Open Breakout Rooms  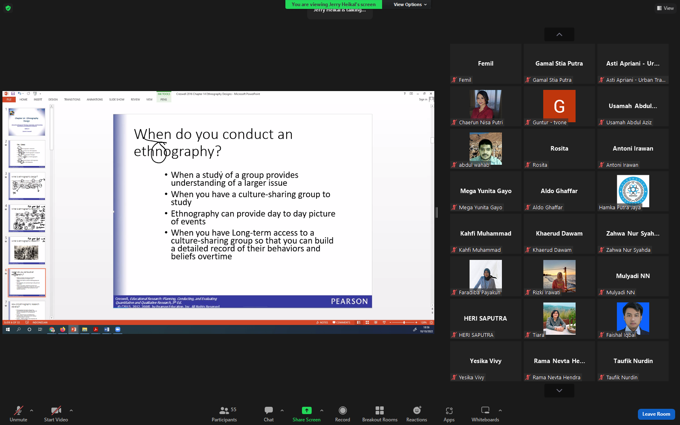pos(380,414)
